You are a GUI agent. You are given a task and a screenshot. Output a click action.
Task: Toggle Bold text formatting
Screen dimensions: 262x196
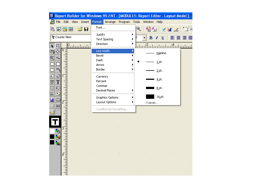[x=151, y=38]
